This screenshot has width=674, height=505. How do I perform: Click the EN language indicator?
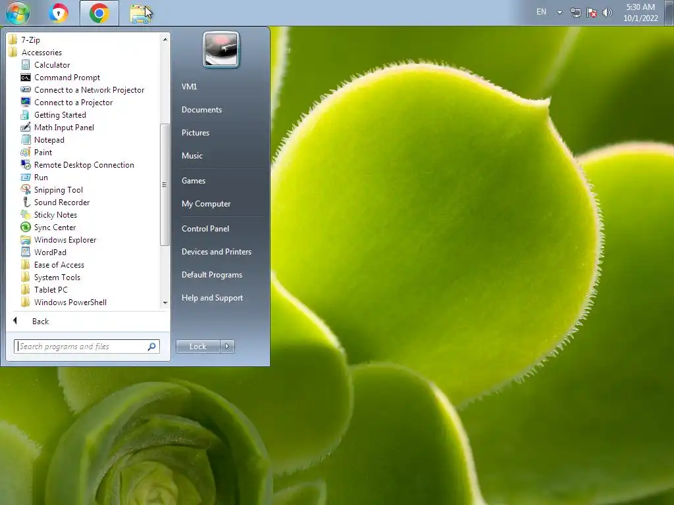tap(541, 12)
